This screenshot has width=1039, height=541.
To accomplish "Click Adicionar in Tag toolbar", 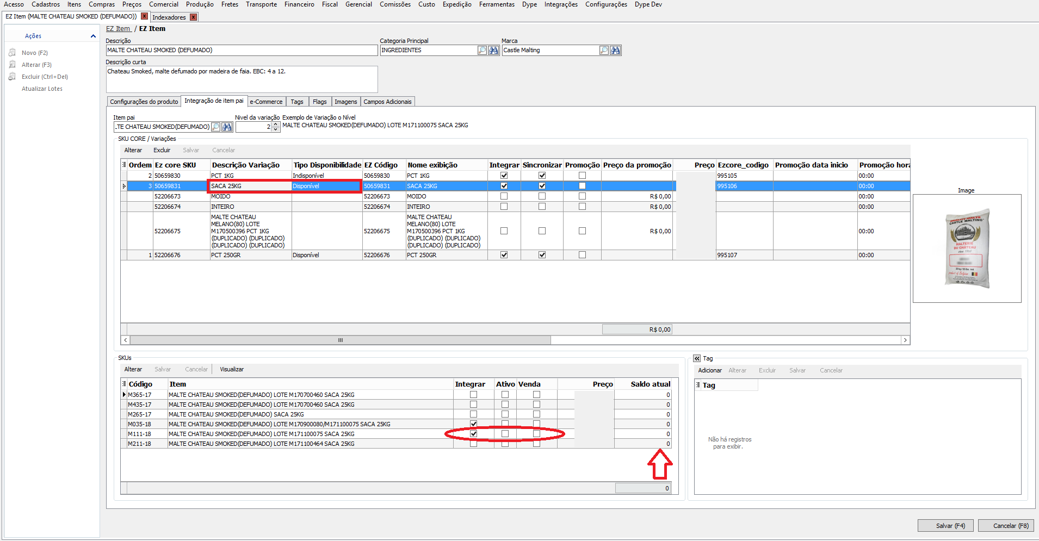I will pos(710,370).
